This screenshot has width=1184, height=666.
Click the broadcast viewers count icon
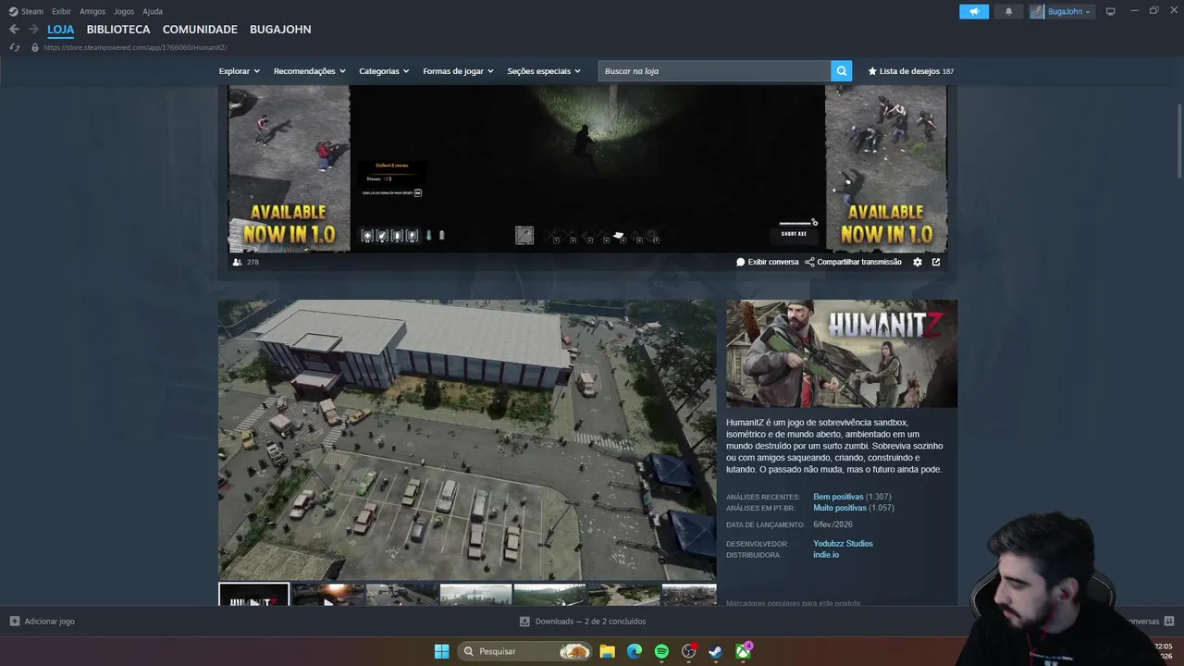click(237, 262)
